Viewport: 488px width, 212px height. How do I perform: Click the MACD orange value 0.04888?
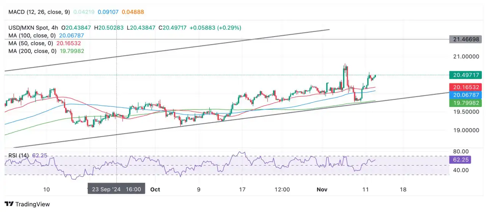pos(133,12)
